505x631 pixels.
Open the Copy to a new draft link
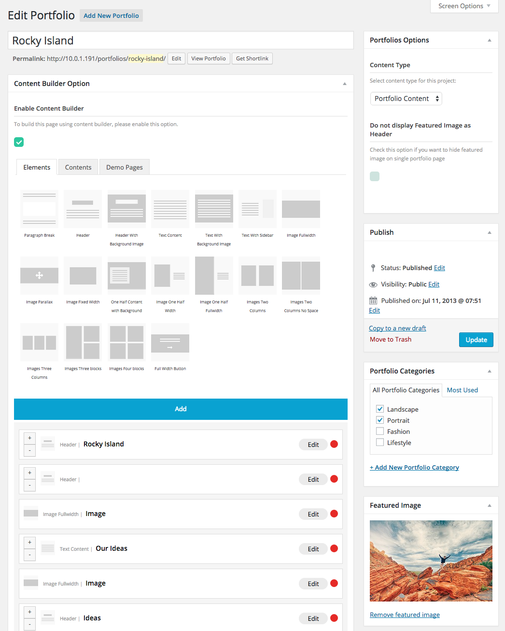click(397, 328)
